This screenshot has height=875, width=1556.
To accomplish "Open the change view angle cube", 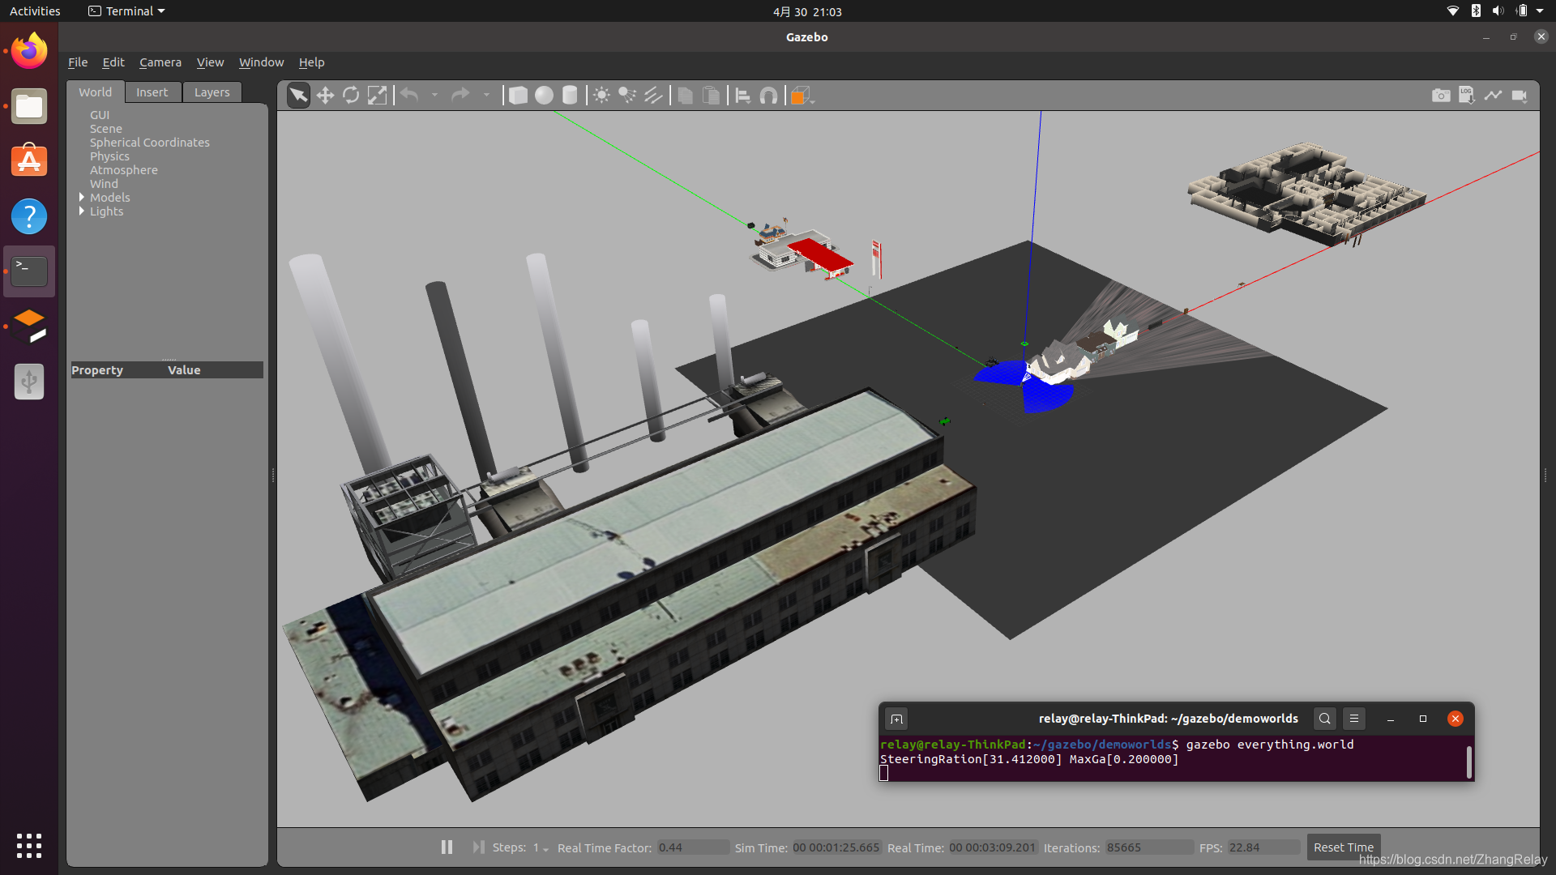I will click(x=802, y=96).
